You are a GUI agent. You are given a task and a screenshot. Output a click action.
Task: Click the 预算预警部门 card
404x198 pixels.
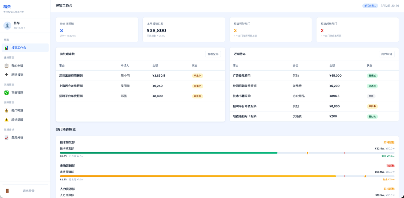click(x=270, y=30)
